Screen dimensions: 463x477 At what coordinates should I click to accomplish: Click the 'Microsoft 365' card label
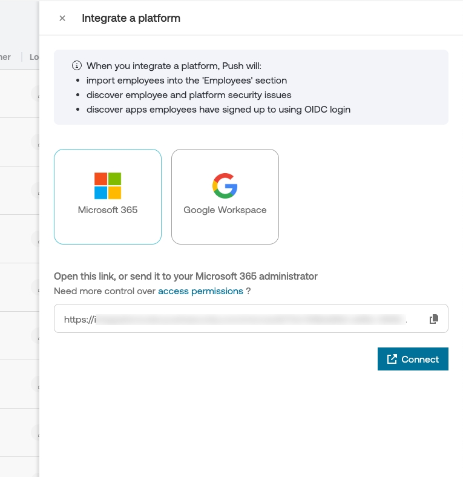tap(108, 210)
